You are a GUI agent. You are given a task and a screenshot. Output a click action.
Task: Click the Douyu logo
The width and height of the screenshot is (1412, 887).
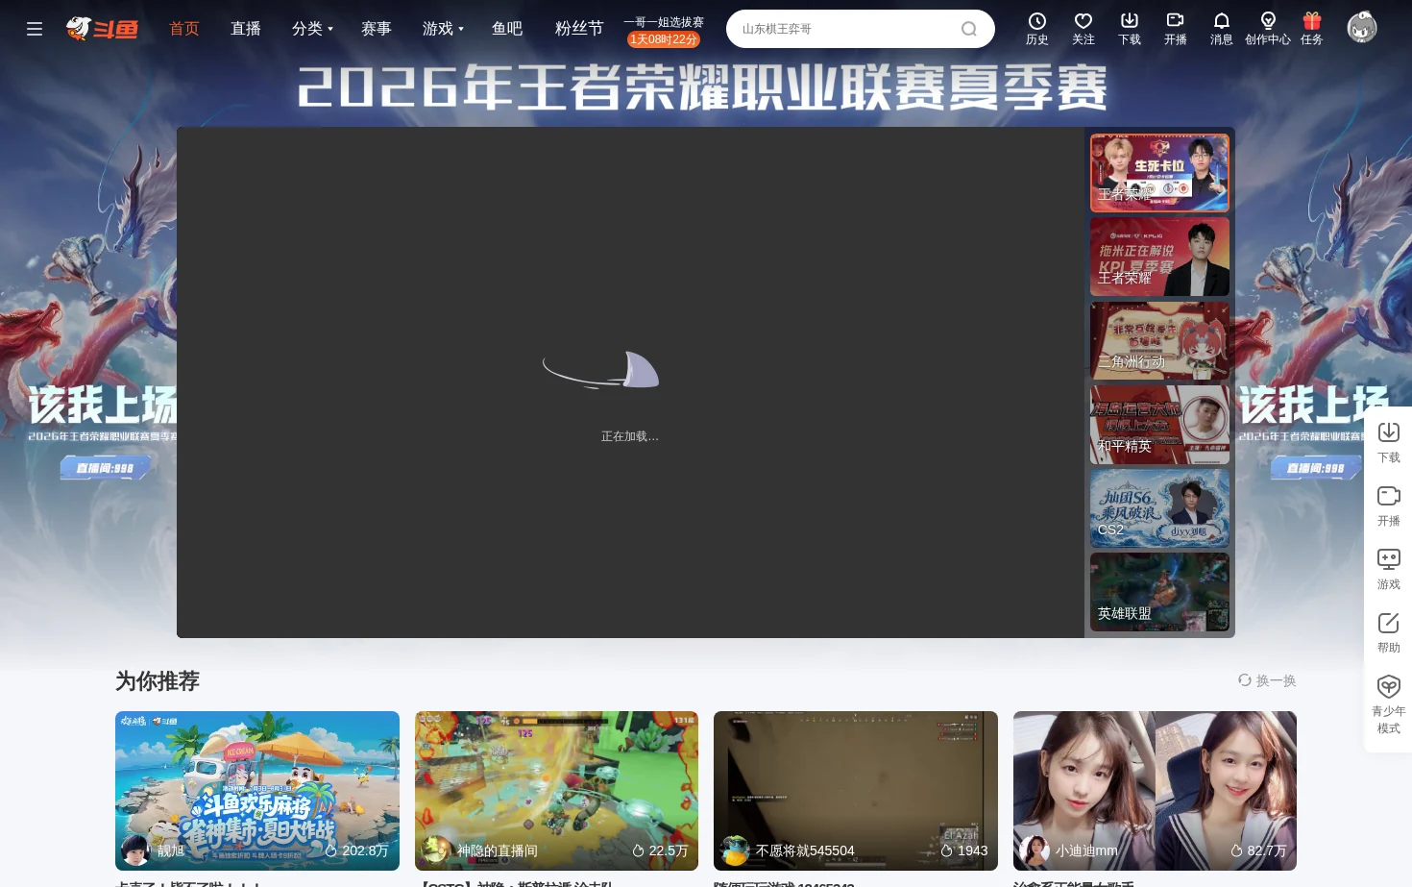coord(102,29)
